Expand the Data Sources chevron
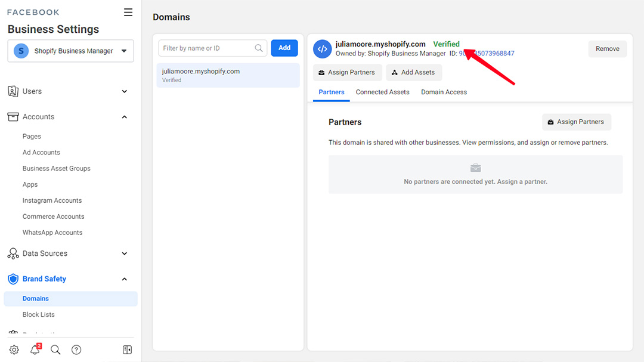Screen dimensions: 644x362 click(125, 253)
